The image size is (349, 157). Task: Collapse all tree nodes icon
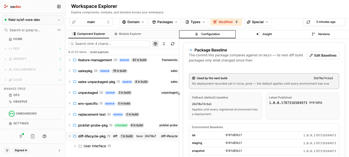coord(164,44)
